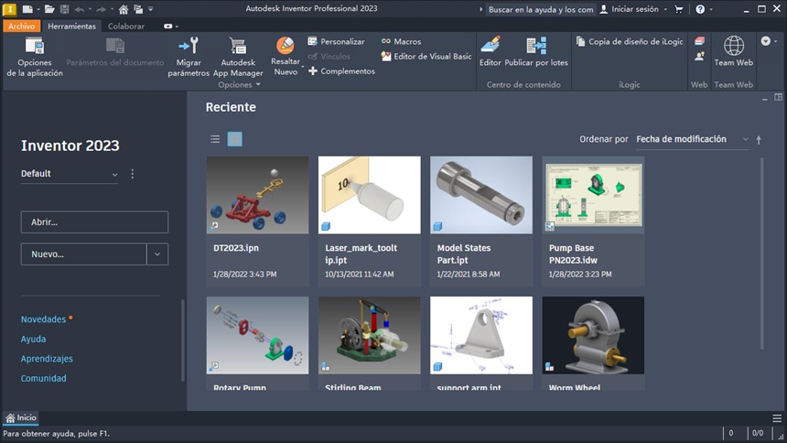Customize quick access toolbar dropdown
This screenshot has height=443, width=787.
(x=151, y=9)
